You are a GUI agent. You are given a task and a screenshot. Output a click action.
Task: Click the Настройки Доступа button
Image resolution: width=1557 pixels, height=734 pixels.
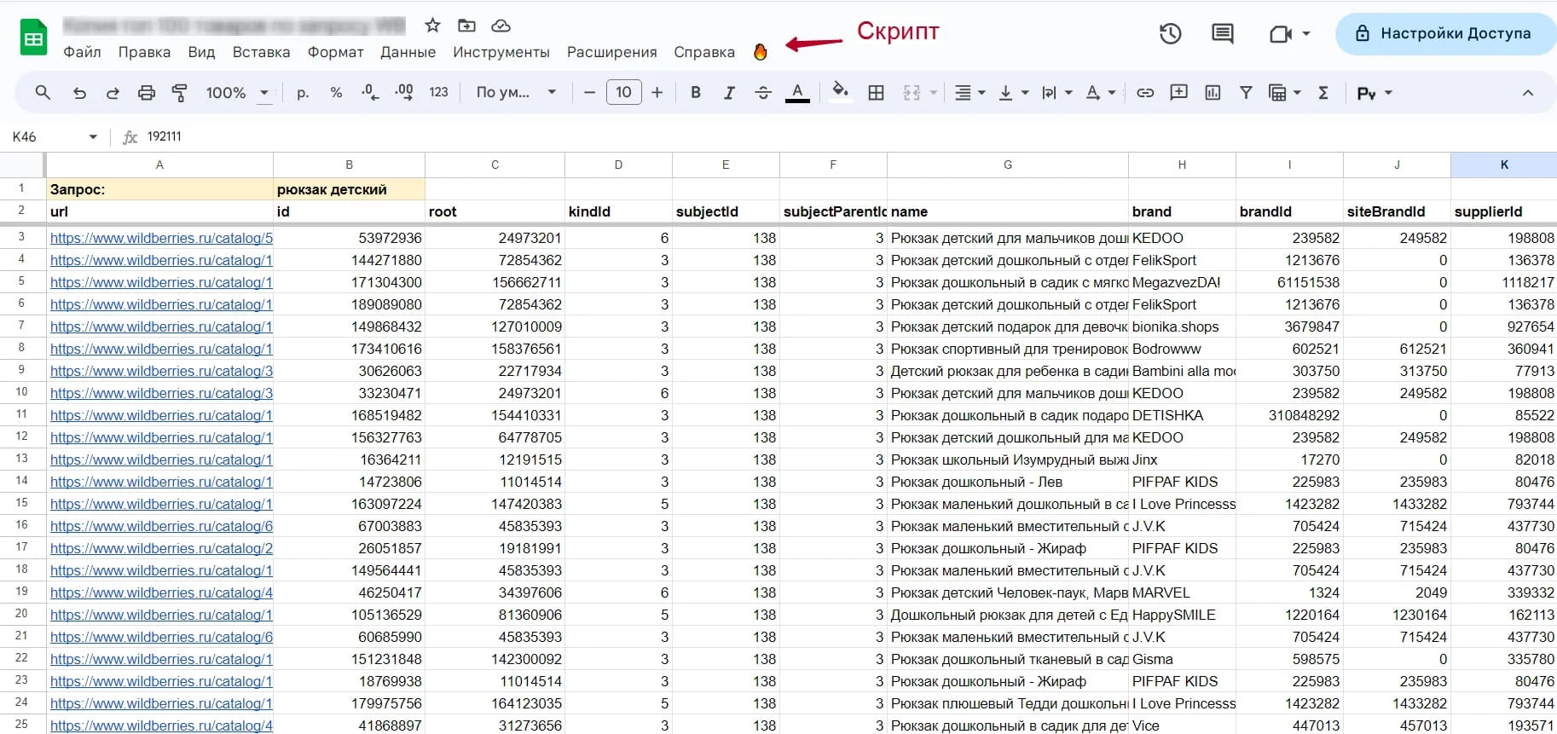1445,34
